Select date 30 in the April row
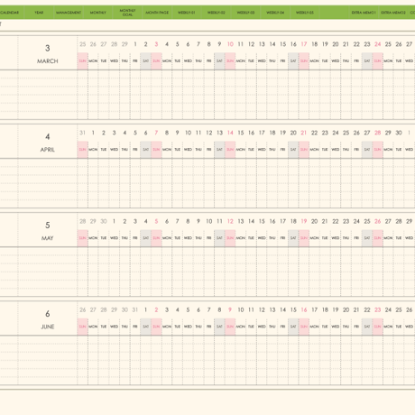The image size is (415, 415). 399,133
